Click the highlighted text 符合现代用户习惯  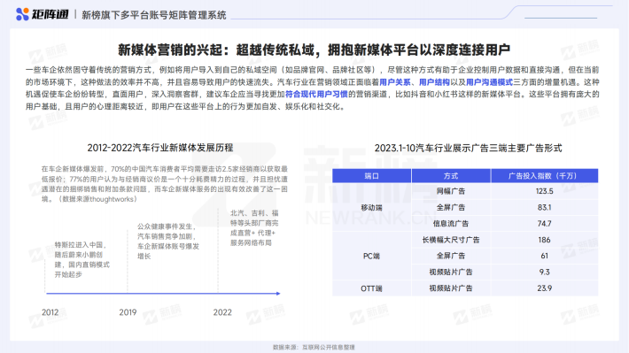coord(316,95)
